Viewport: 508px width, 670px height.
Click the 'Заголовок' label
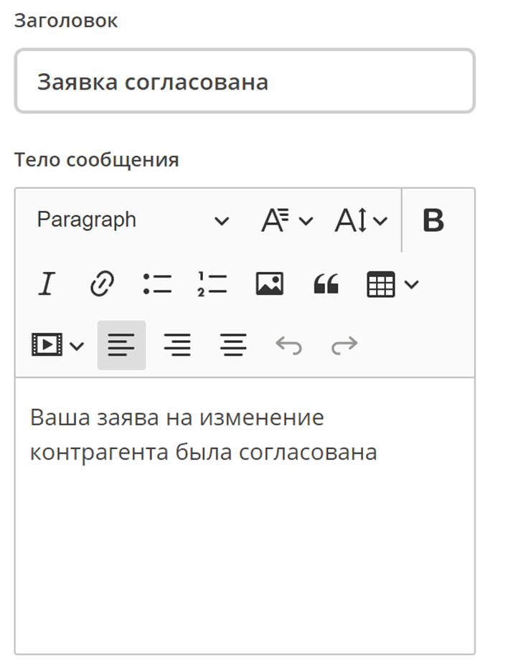[x=66, y=20]
